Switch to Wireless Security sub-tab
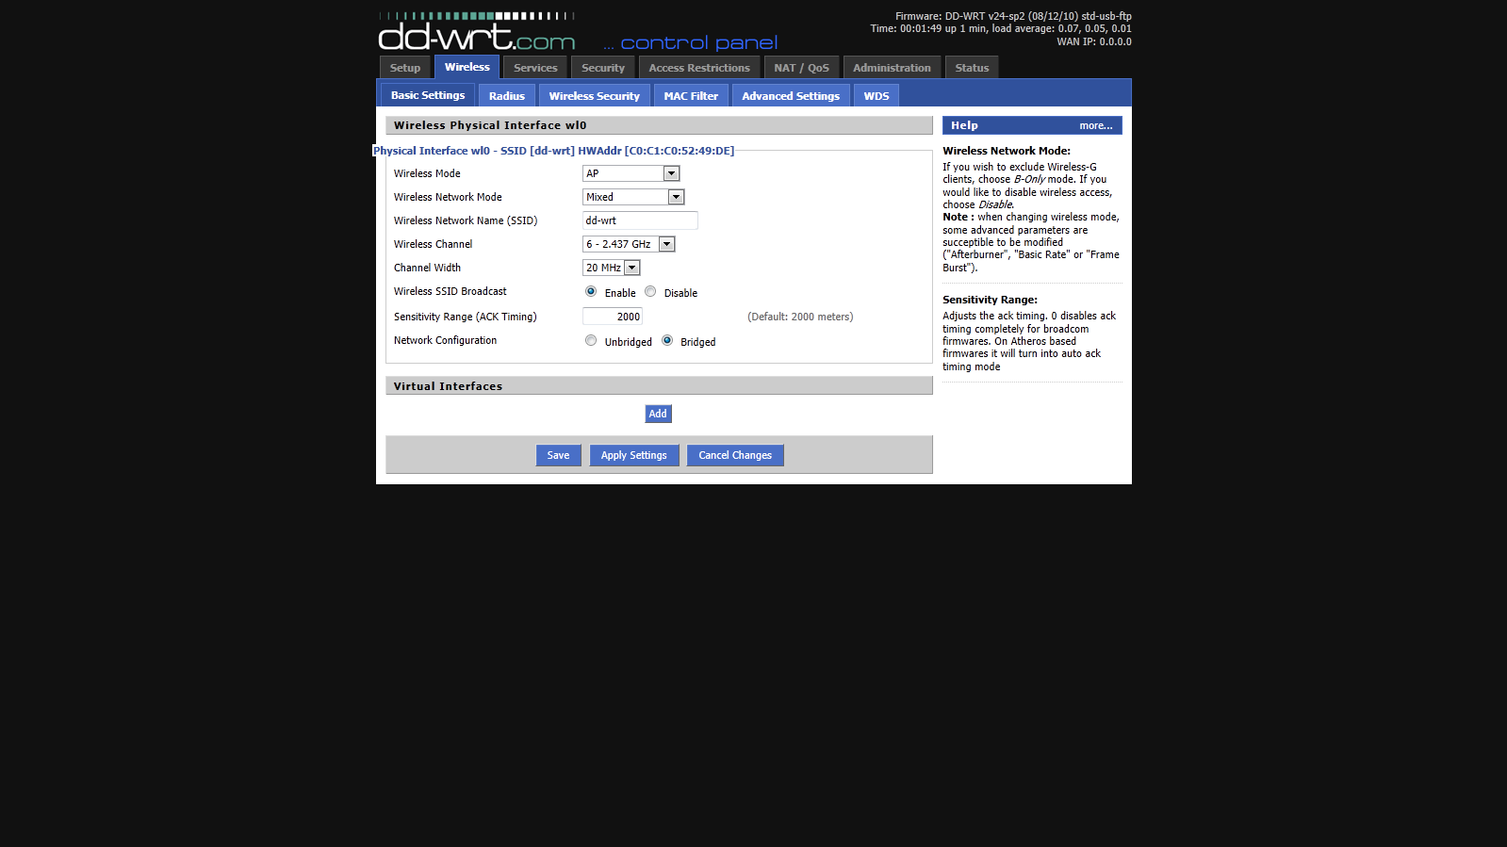 pos(595,96)
